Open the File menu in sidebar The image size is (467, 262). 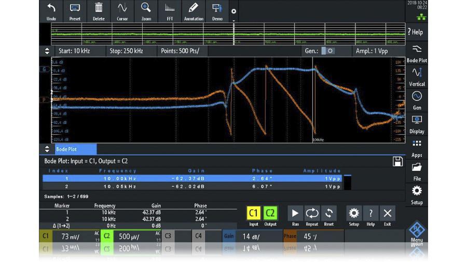pos(417,171)
